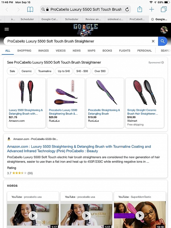Open the Safari tab switcher

click(164, 9)
